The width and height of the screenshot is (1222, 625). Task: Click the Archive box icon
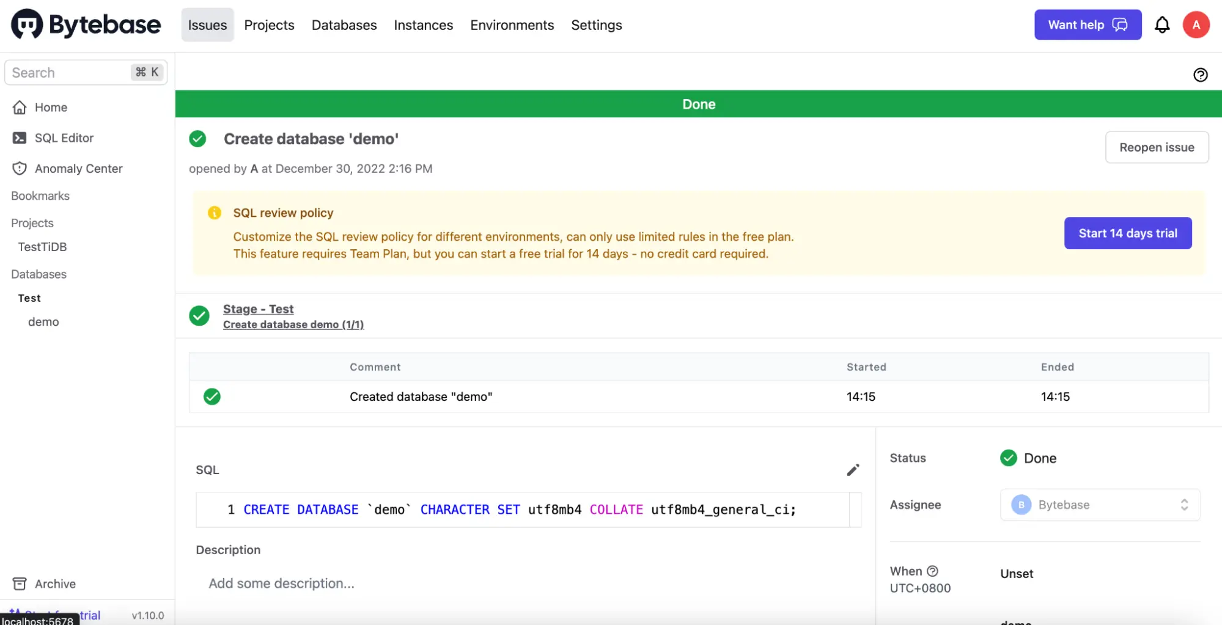[20, 584]
